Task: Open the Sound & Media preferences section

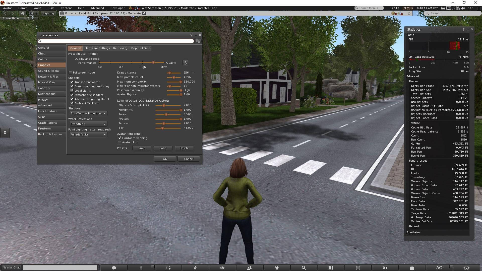Action: pos(48,71)
